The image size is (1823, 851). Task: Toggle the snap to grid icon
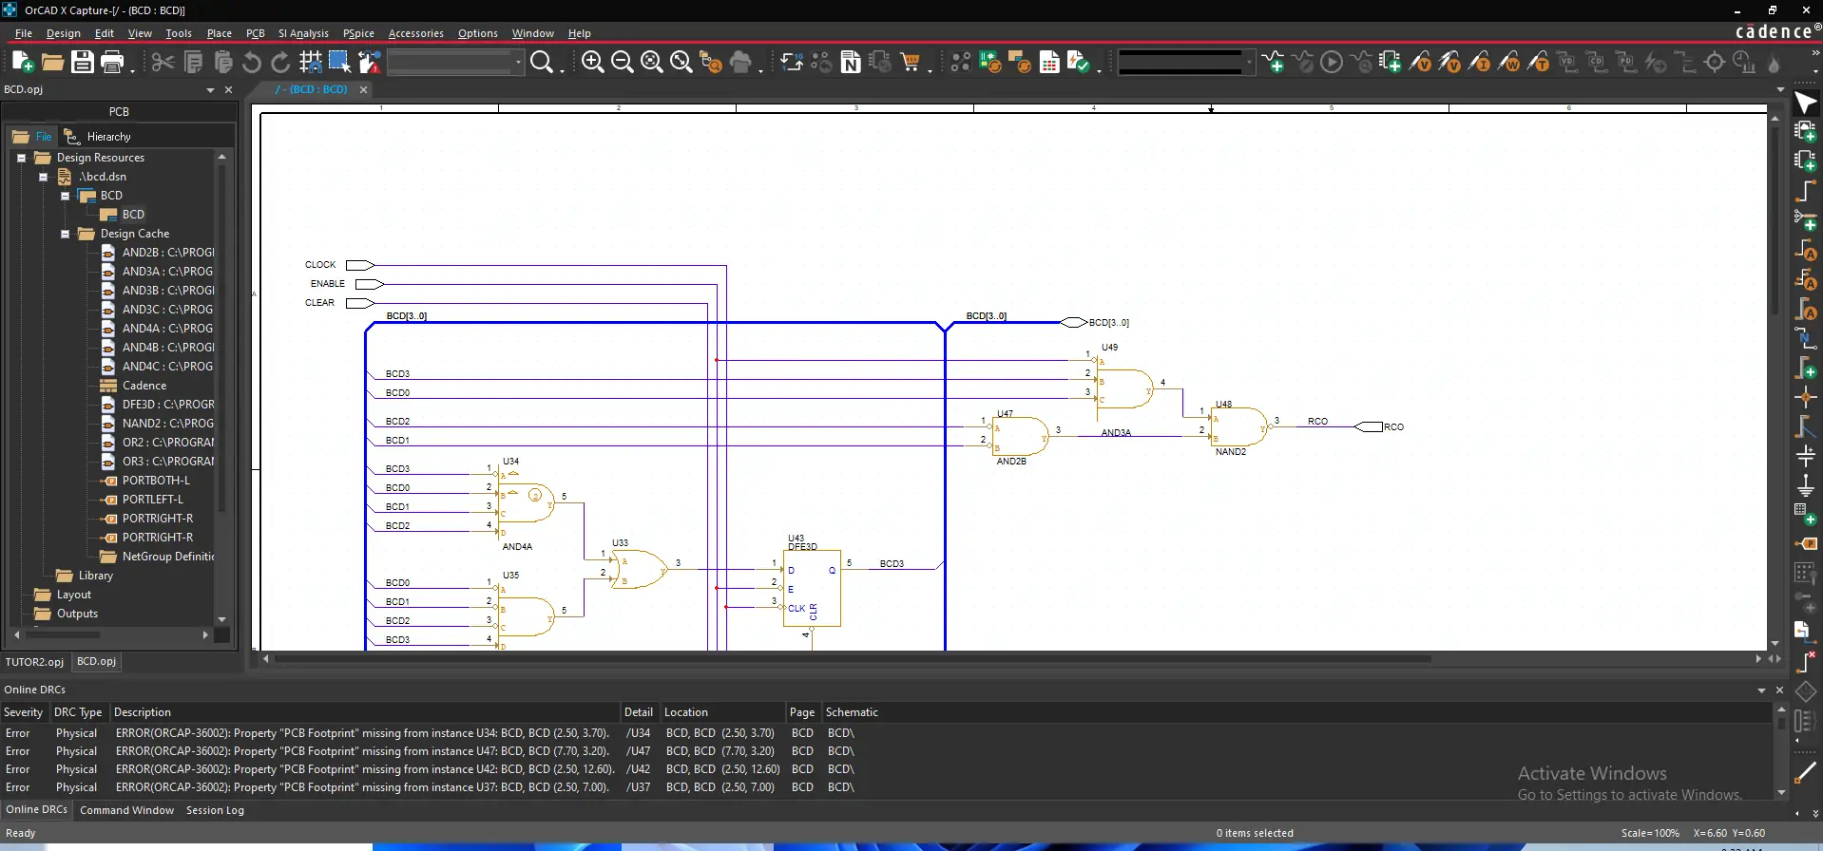310,63
